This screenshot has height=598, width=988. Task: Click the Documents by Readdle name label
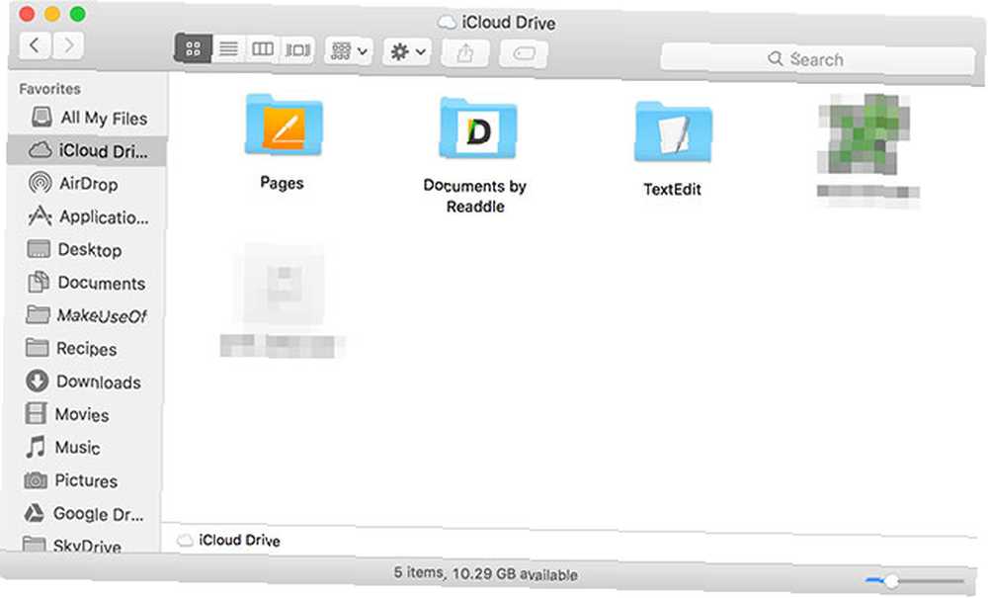[x=475, y=196]
